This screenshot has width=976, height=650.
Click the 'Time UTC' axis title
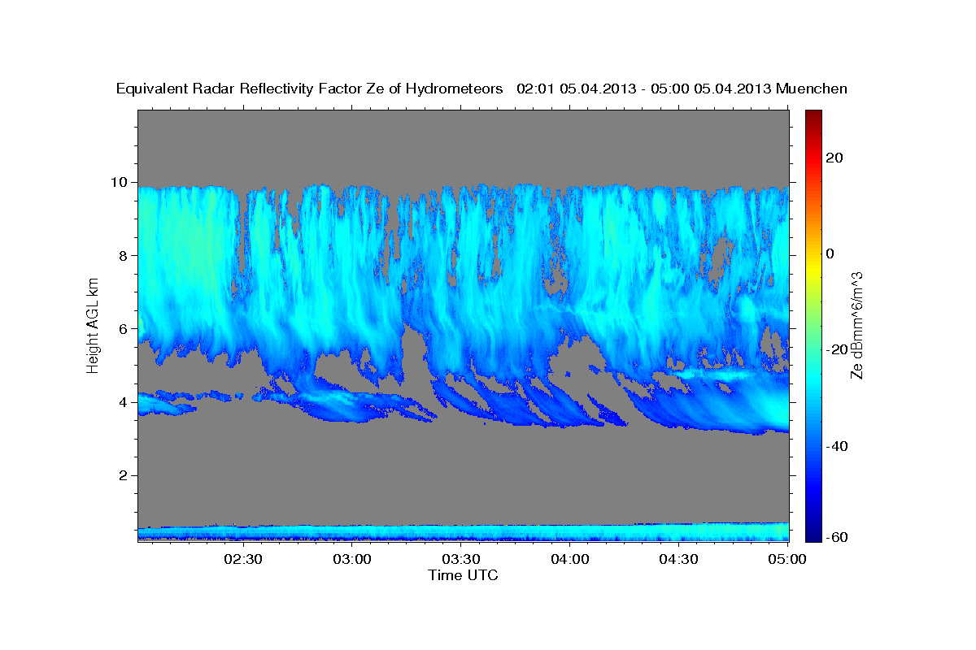(463, 575)
